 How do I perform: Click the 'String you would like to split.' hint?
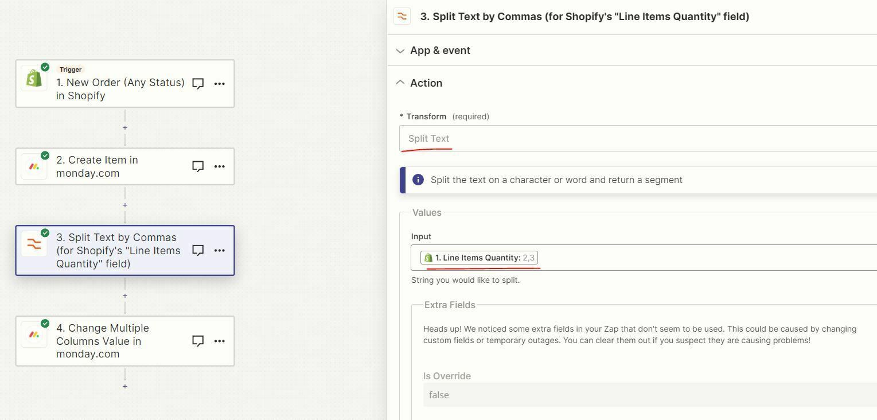pyautogui.click(x=465, y=280)
